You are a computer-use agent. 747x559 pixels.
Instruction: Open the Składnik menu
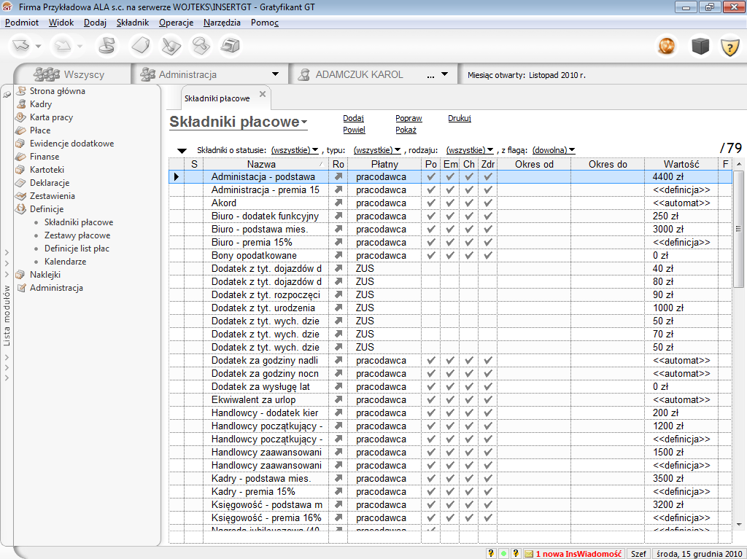132,23
